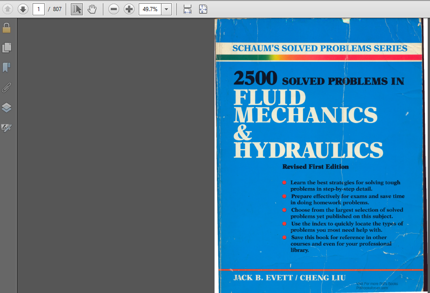Go to the next page with the down arrow
This screenshot has width=430, height=293.
click(x=23, y=9)
